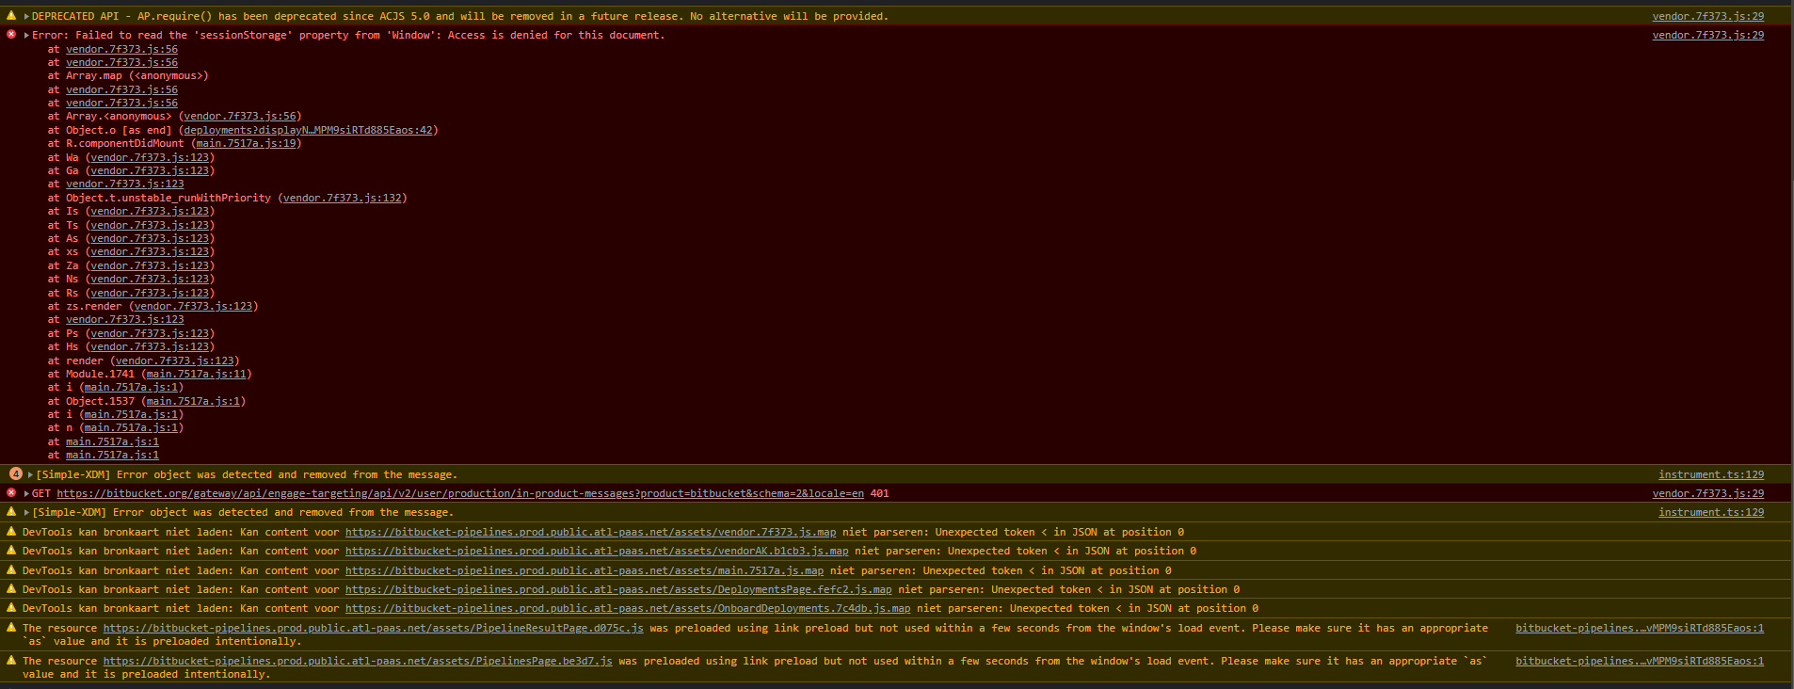Screen dimensions: 1794x689
Task: Click the red error icon beside sessionStorage error
Action: pyautogui.click(x=11, y=35)
